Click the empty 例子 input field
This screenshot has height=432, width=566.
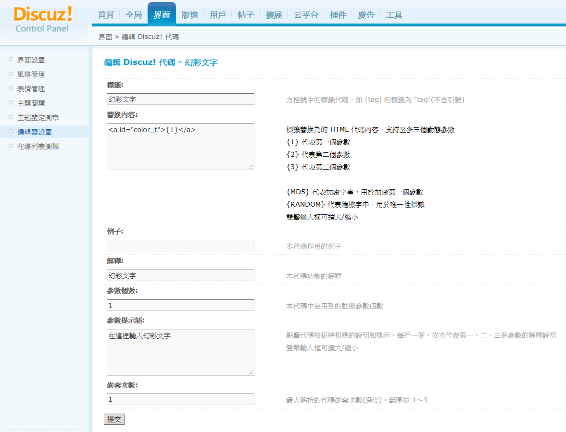click(x=180, y=246)
